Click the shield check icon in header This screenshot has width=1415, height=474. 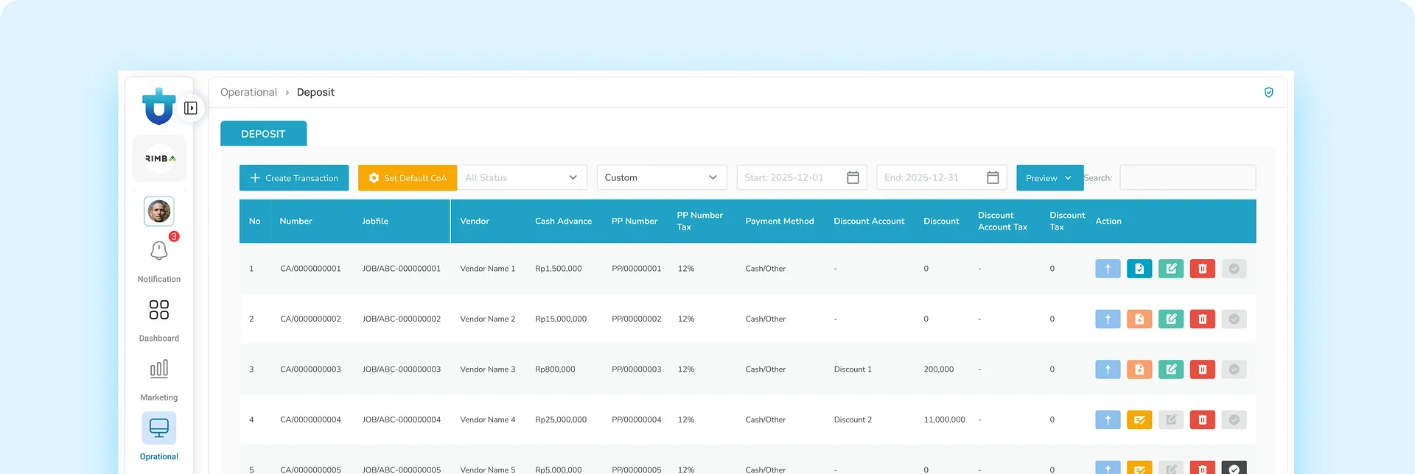tap(1269, 92)
